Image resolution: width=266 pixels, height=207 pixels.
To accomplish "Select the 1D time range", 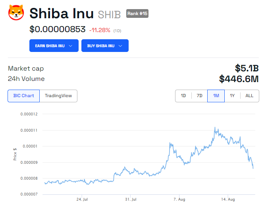I will (183, 96).
